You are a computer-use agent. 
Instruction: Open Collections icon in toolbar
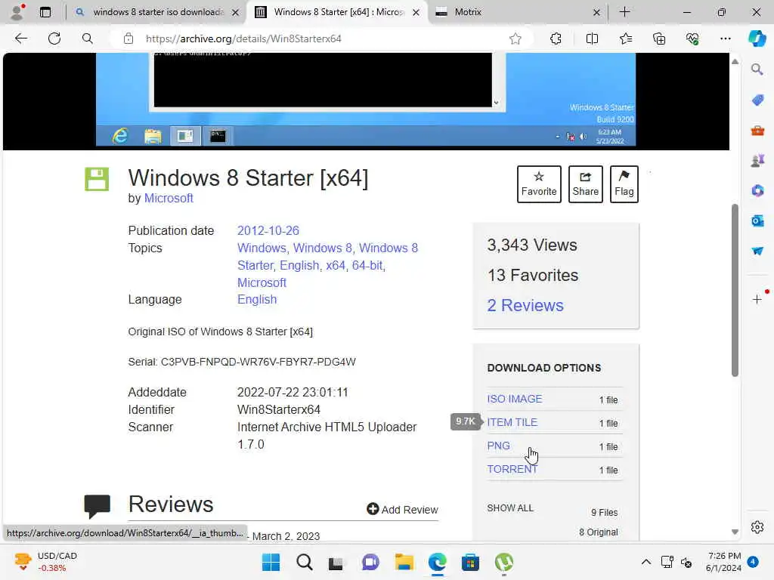click(x=659, y=39)
